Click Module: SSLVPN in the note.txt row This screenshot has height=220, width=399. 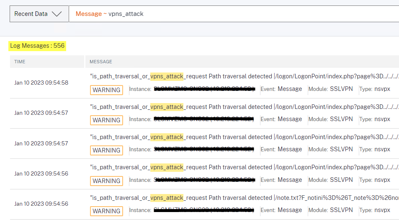tap(331, 210)
